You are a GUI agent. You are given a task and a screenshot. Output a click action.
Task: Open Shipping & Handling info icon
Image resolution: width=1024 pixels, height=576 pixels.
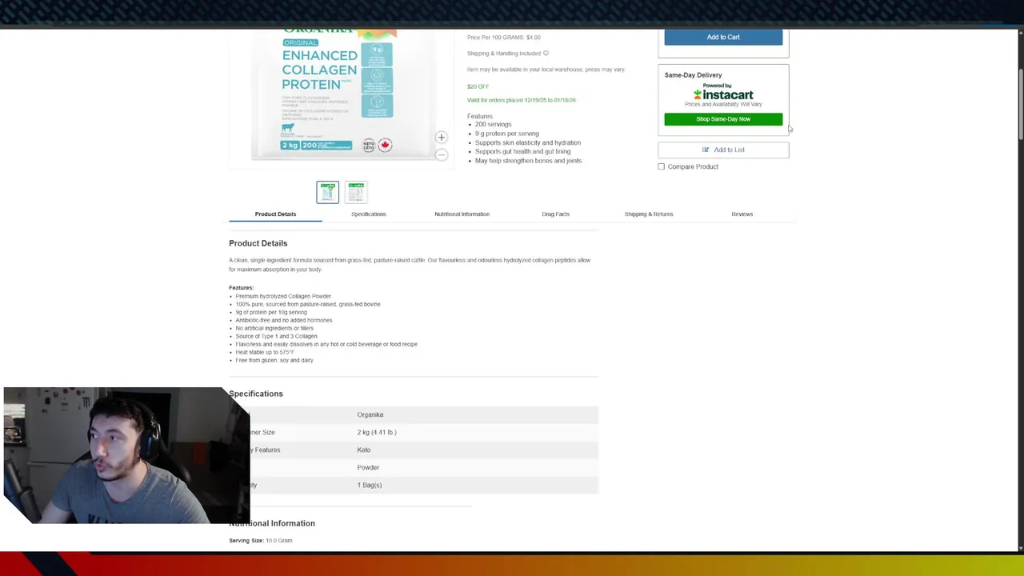click(546, 54)
